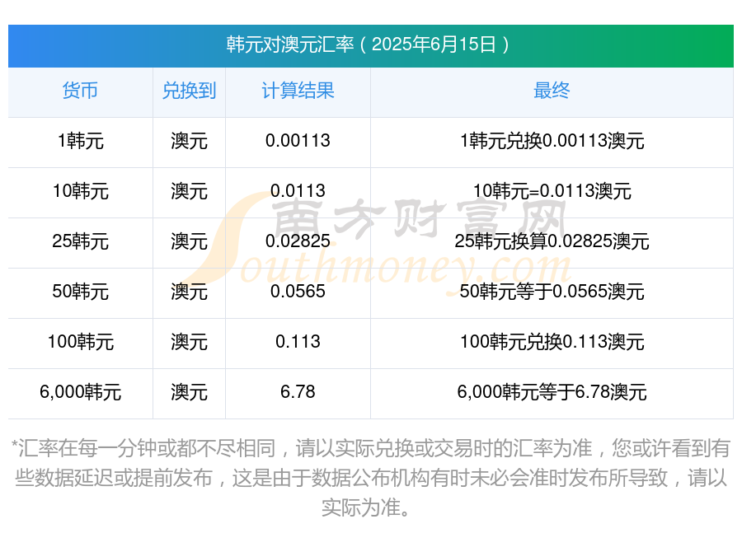This screenshot has height=533, width=742.
Task: Click the 货币 column header
Action: tap(81, 91)
